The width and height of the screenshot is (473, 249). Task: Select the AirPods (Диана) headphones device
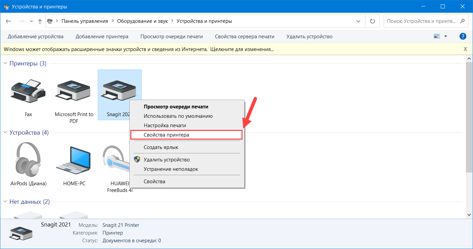(x=28, y=159)
